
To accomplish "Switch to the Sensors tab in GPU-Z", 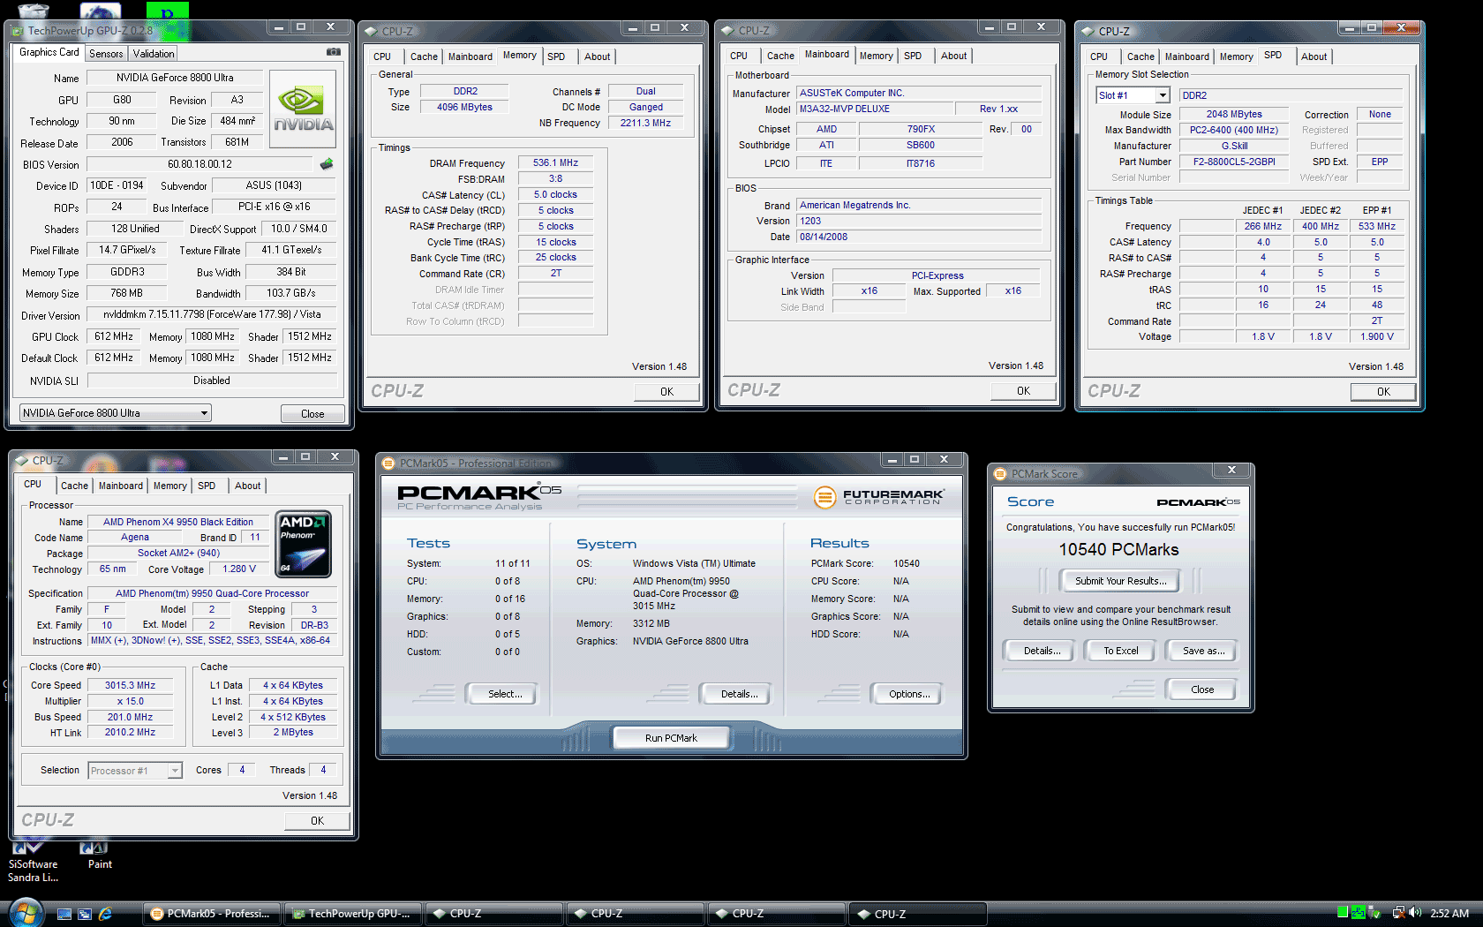I will tap(106, 54).
